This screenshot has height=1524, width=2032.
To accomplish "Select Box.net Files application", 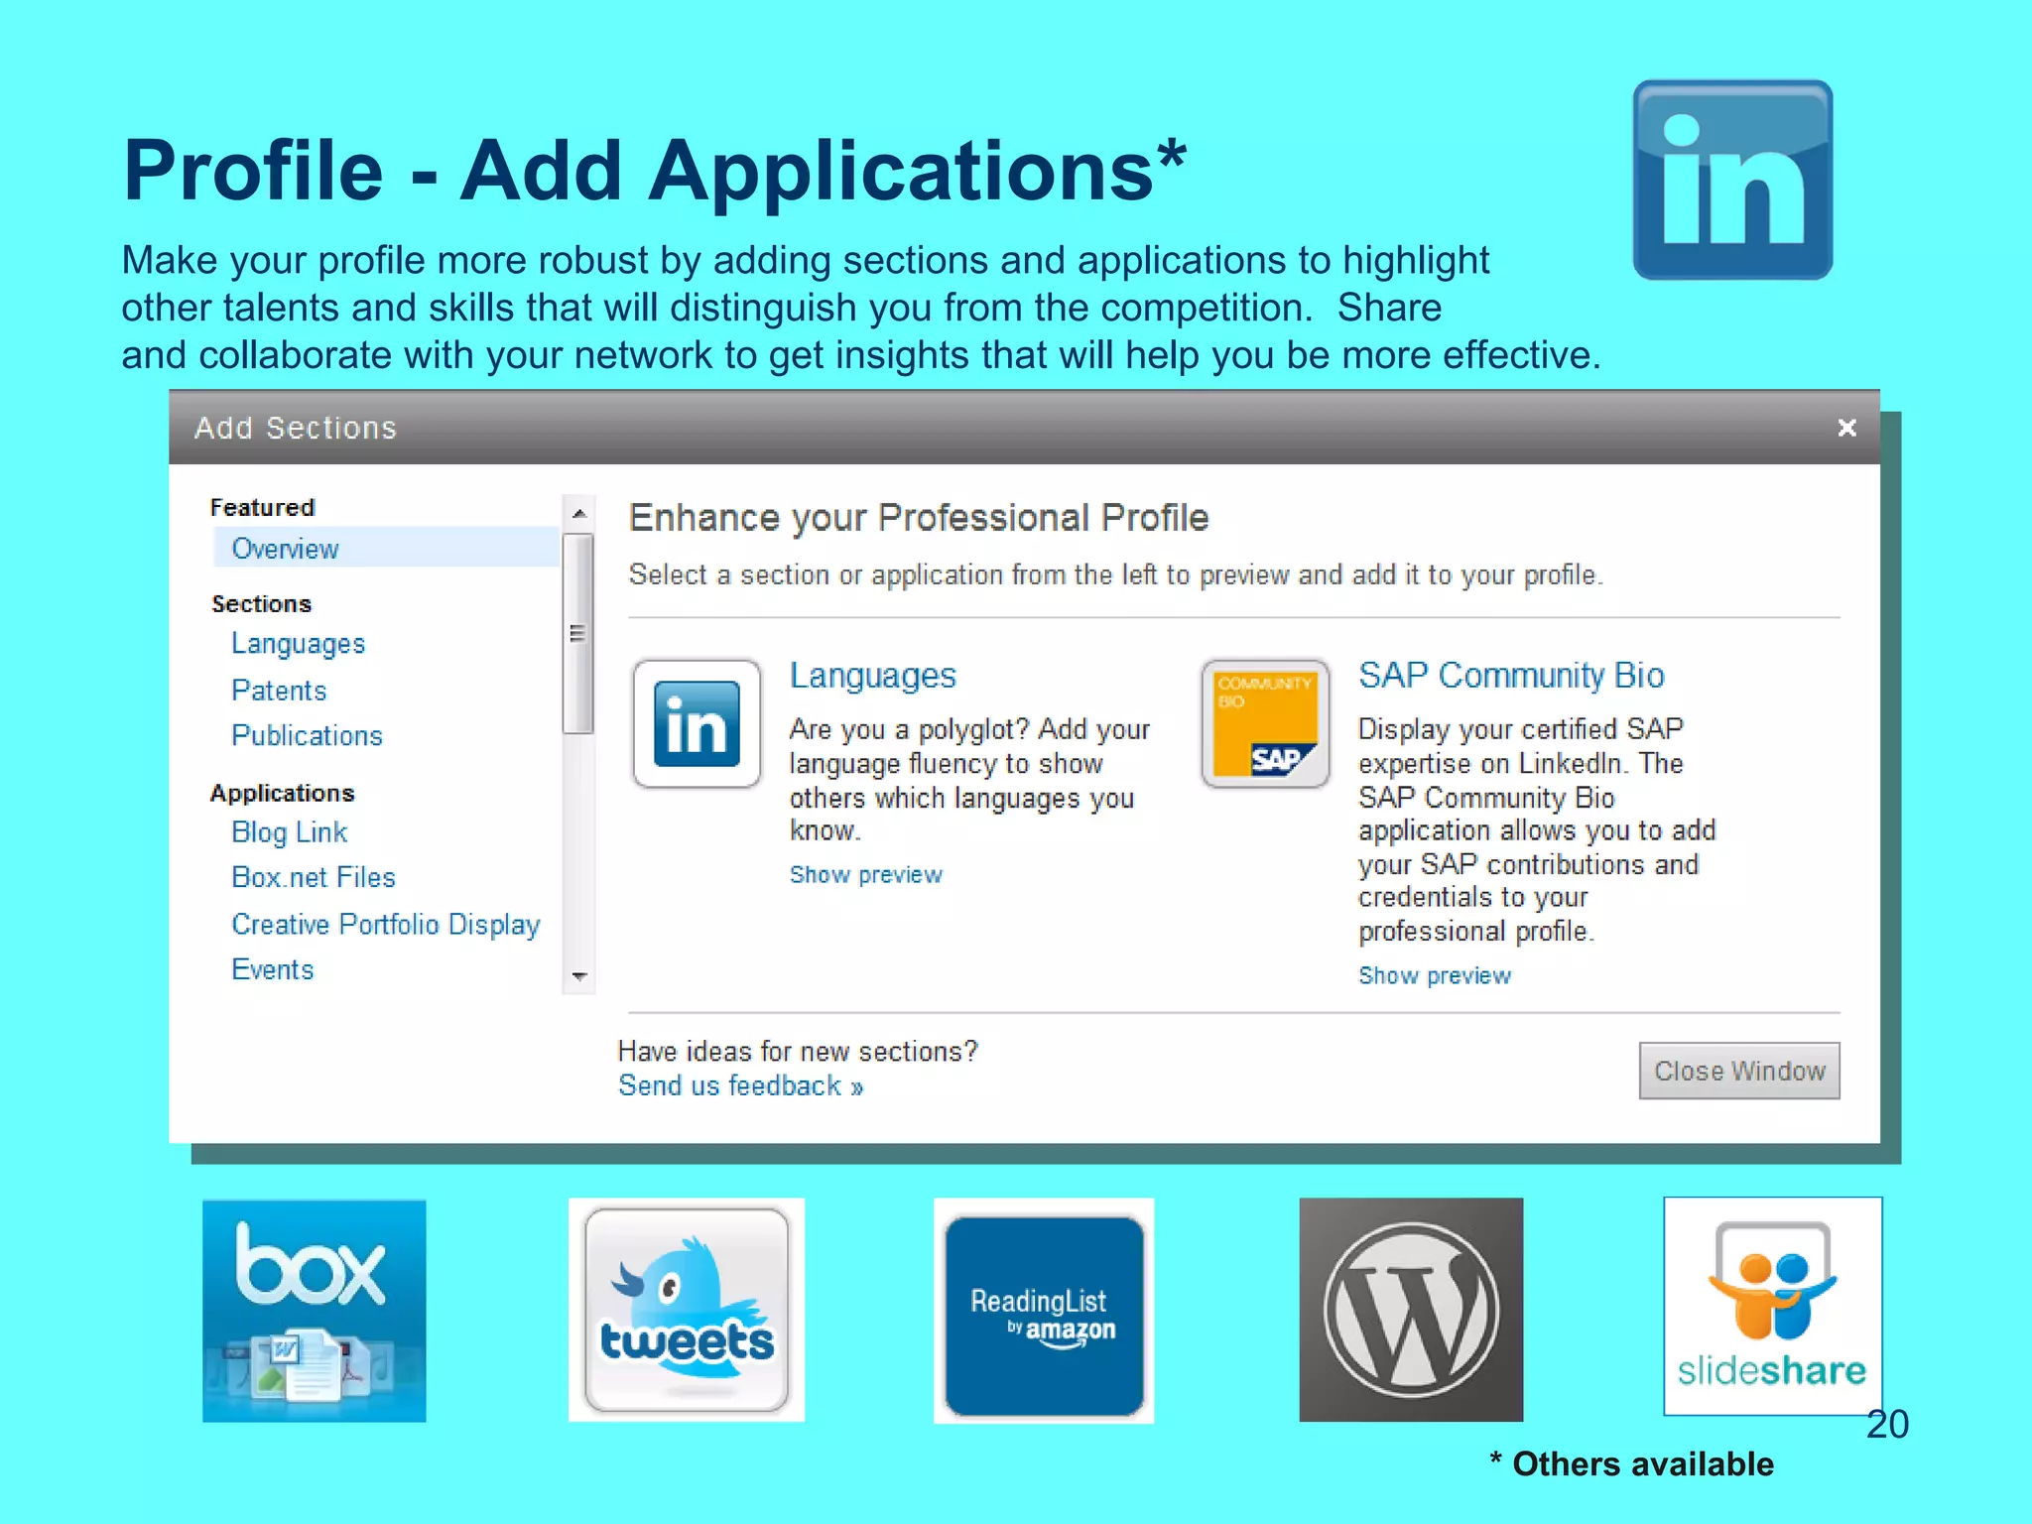I will 313,877.
